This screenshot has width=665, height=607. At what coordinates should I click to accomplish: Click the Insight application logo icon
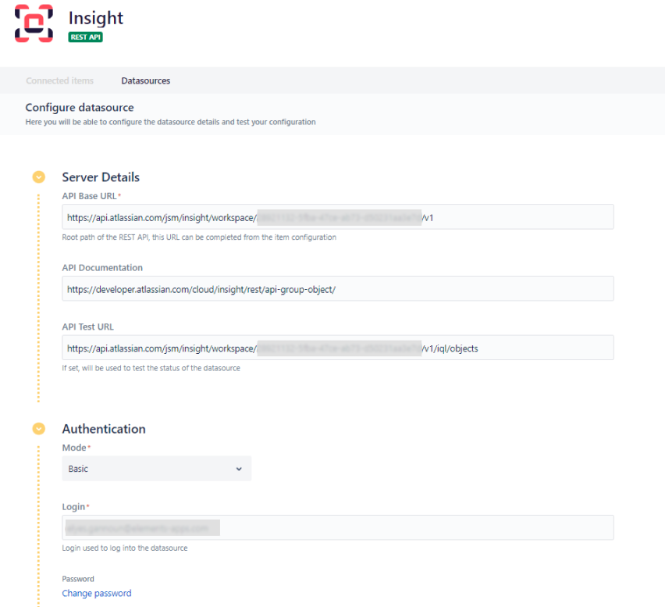tap(33, 23)
